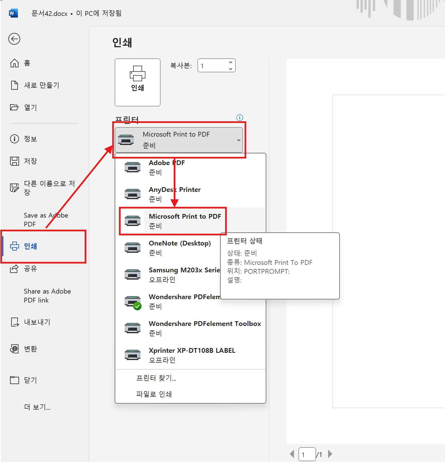Click the Wondershare PDFelement Toolbox printer icon
This screenshot has height=462, width=445.
point(133,328)
